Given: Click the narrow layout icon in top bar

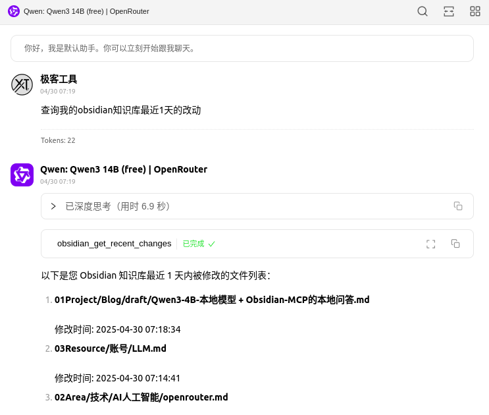Looking at the screenshot, I should [449, 11].
